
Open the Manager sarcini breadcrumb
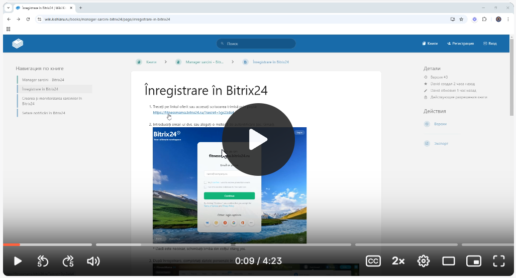point(200,62)
